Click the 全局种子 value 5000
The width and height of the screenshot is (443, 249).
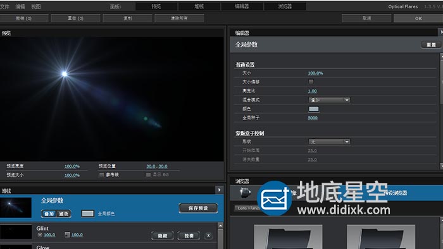coord(313,118)
